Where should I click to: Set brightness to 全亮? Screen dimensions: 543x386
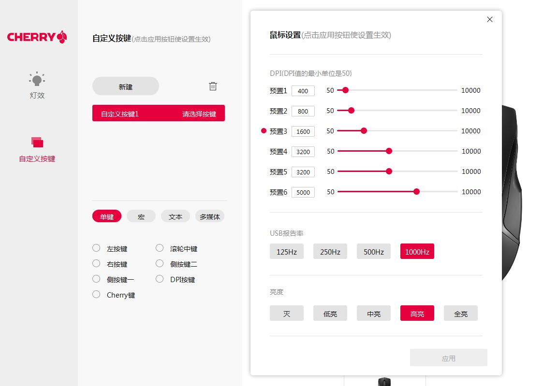[460, 313]
